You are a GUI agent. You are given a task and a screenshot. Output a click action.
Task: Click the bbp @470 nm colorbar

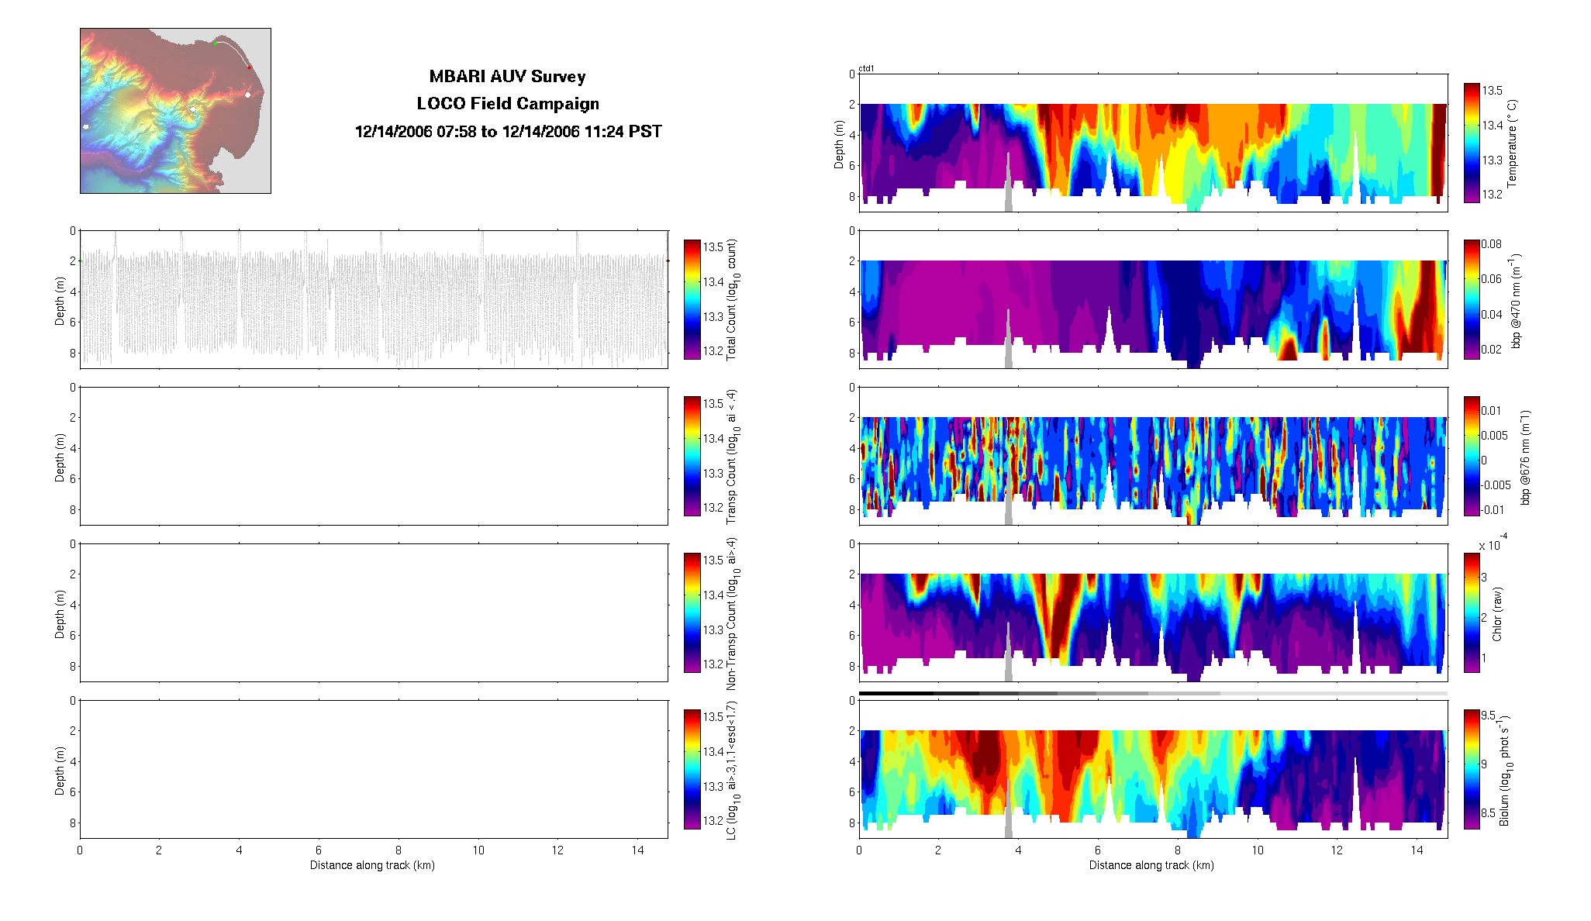1471,299
